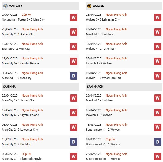The width and height of the screenshot is (163, 162).
Task: Open the match Everton 0 - 2 Man City
Action: click(16, 49)
